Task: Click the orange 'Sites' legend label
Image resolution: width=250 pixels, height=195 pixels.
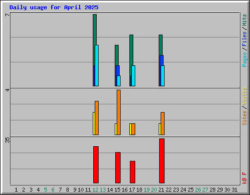Action: 245,118
